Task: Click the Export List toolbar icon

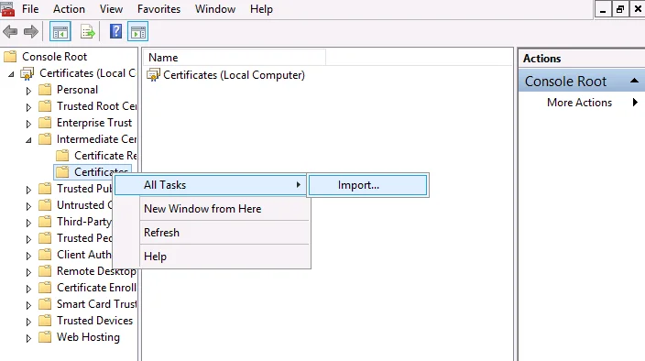Action: pyautogui.click(x=87, y=32)
